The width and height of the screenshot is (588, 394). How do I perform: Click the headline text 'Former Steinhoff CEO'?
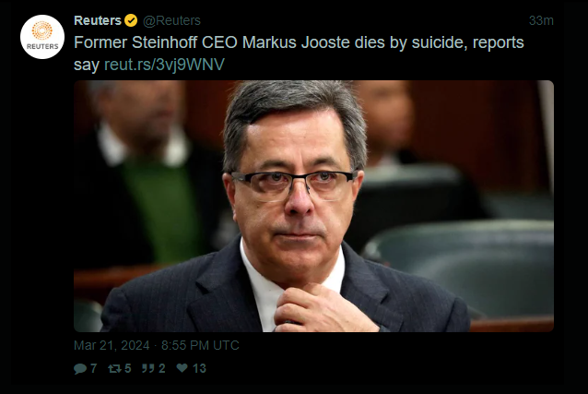pyautogui.click(x=156, y=42)
